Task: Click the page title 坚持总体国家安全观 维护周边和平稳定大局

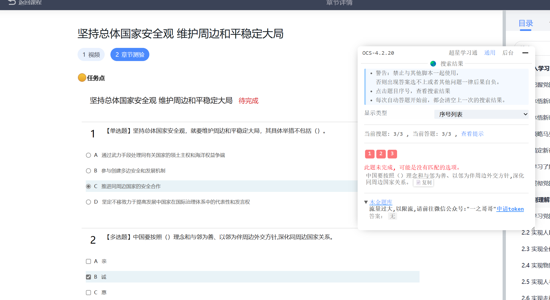Action: pos(180,34)
